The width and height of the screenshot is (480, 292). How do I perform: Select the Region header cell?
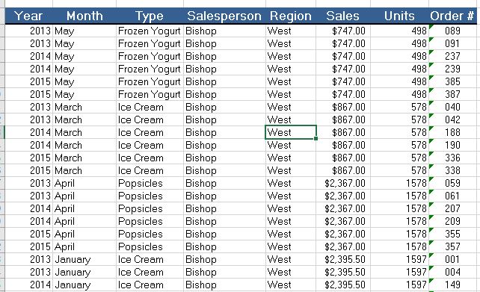pos(291,16)
